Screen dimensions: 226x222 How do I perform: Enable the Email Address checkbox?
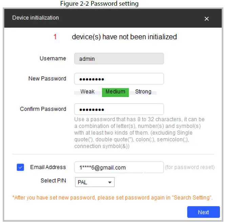click(x=20, y=167)
